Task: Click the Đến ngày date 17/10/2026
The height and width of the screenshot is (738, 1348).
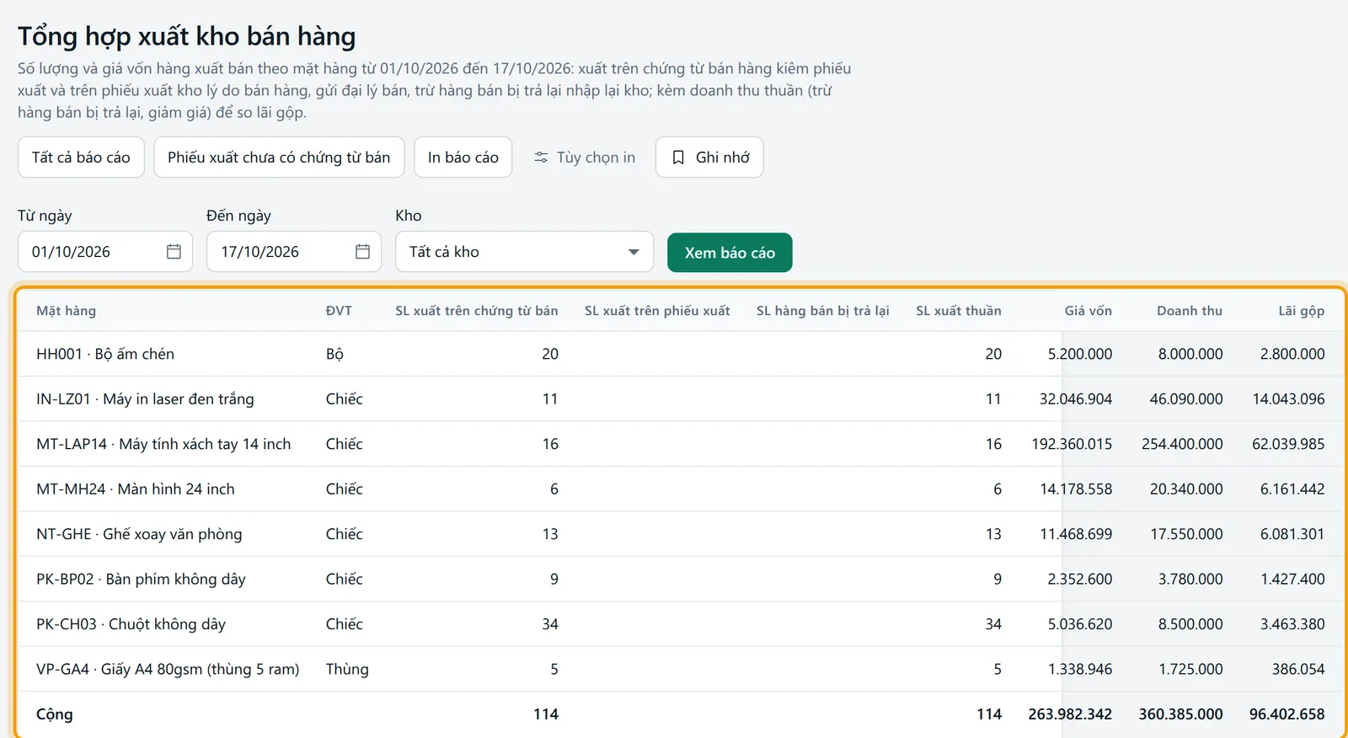Action: click(x=259, y=252)
